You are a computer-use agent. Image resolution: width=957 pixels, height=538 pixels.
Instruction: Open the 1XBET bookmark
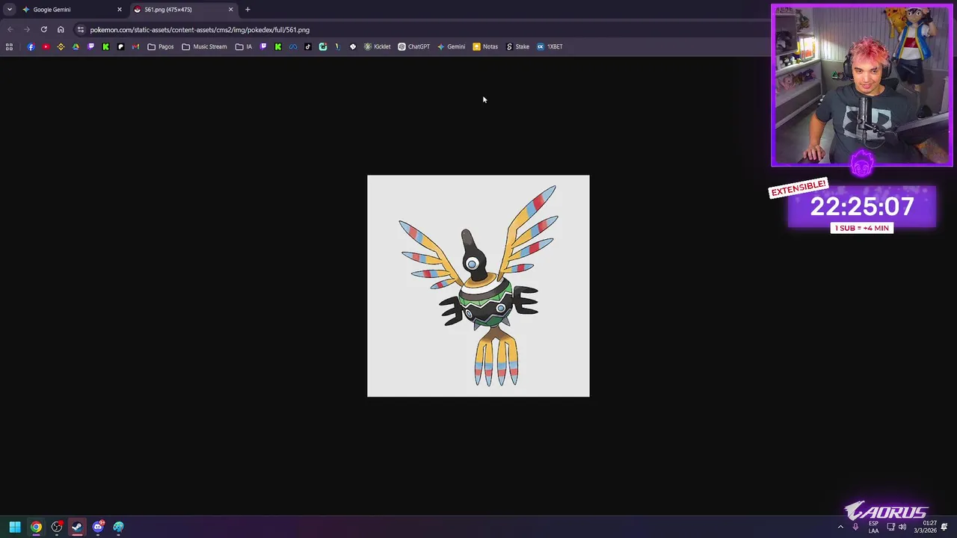pos(550,46)
